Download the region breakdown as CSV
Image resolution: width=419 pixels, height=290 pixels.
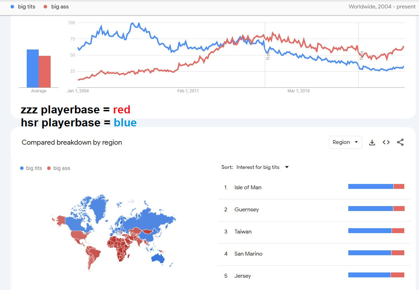[372, 143]
